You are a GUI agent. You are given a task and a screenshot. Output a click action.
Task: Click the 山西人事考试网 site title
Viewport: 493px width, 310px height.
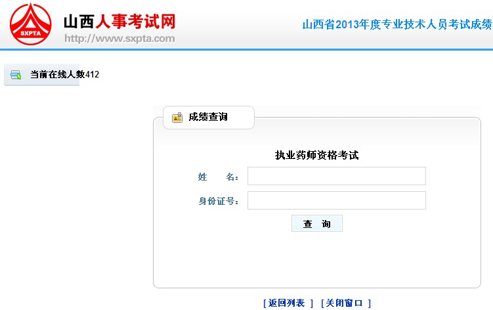[x=119, y=21]
